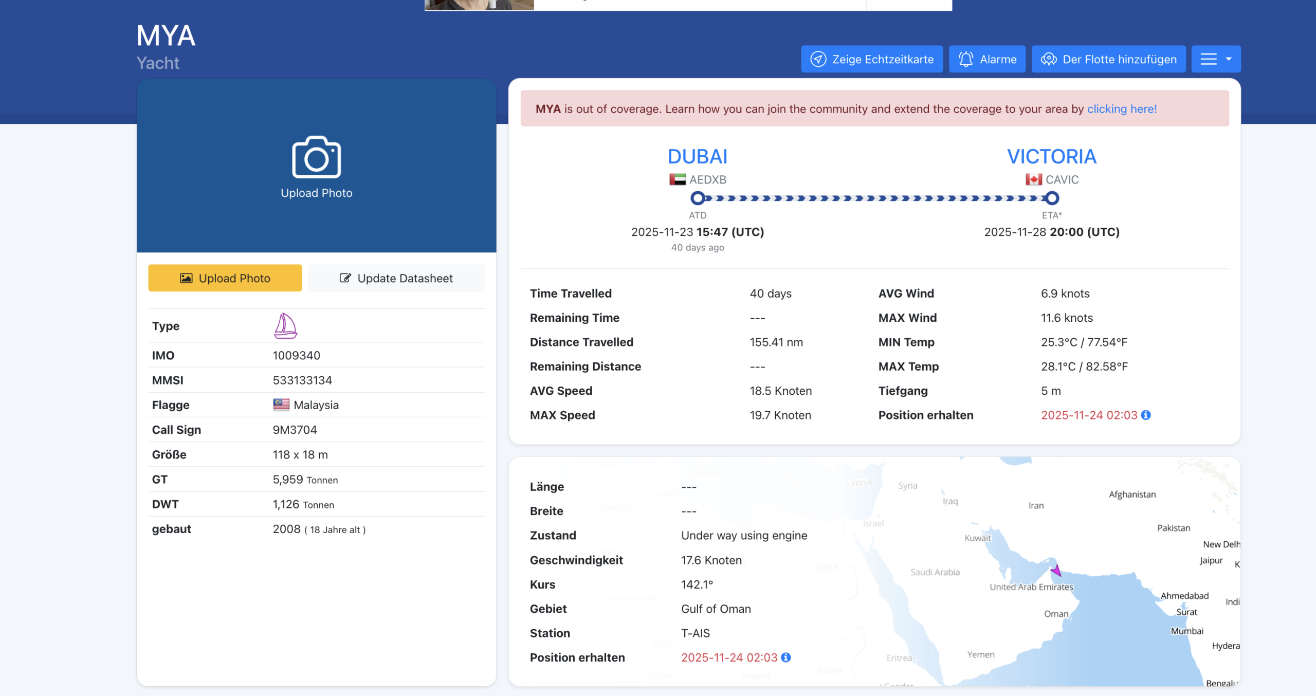Click info icon beside bottom Position erhalten

click(786, 657)
